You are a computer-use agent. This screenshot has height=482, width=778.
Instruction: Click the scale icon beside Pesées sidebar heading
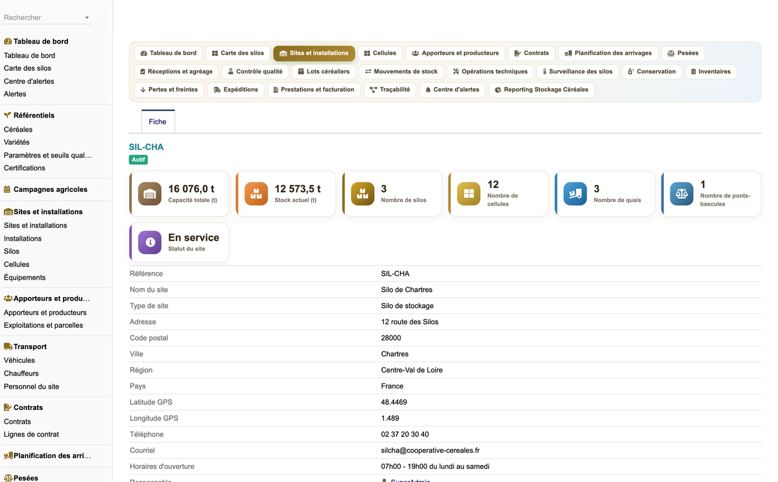point(8,477)
